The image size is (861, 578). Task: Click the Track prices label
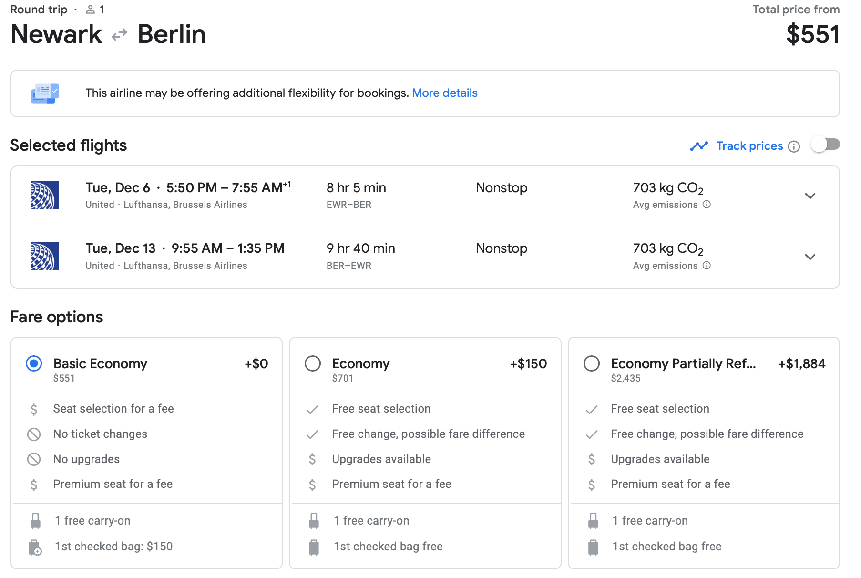point(749,146)
